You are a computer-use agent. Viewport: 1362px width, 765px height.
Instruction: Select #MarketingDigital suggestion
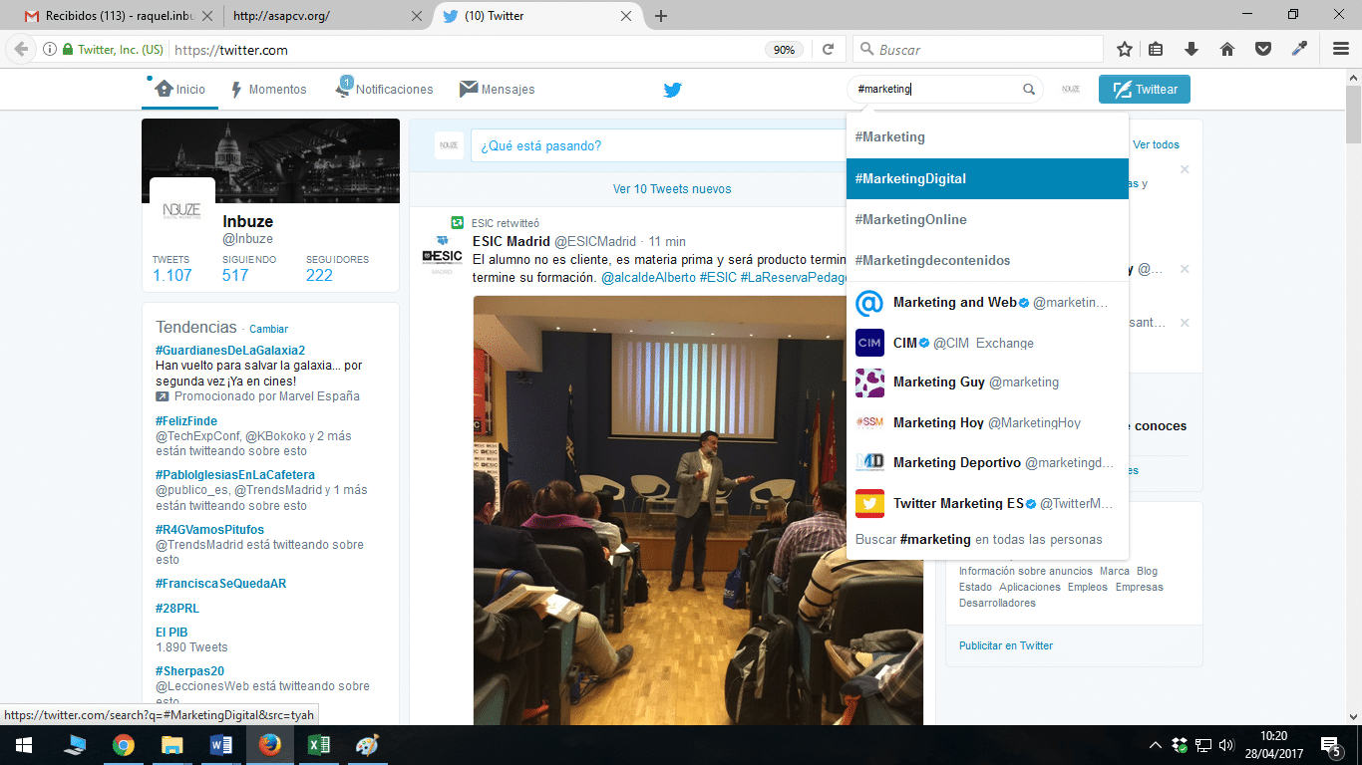pyautogui.click(x=987, y=179)
